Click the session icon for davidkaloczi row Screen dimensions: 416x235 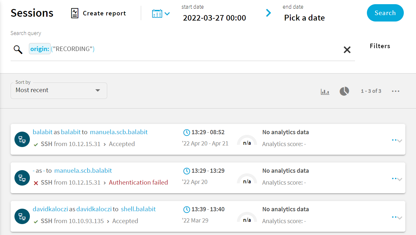(x=22, y=216)
